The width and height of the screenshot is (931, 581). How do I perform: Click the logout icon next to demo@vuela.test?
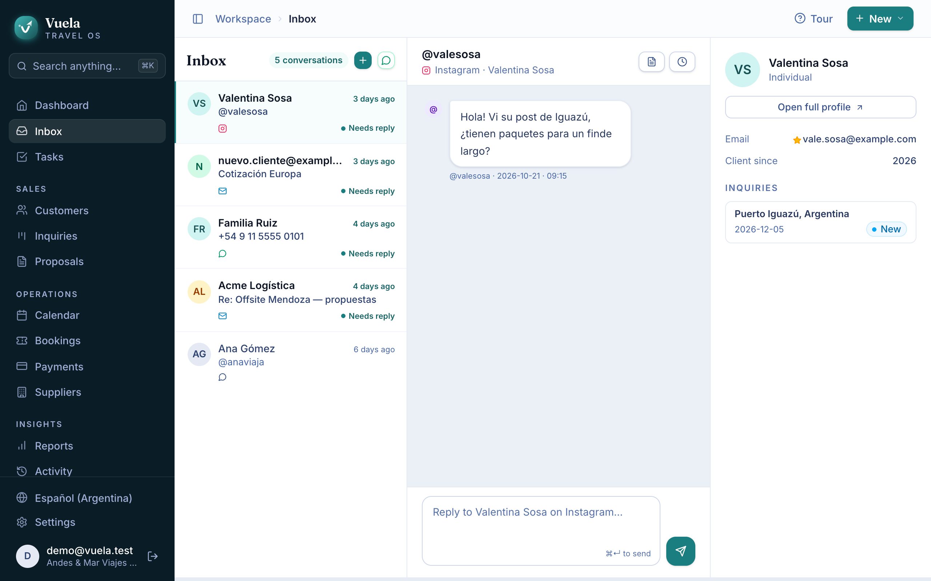click(x=153, y=556)
